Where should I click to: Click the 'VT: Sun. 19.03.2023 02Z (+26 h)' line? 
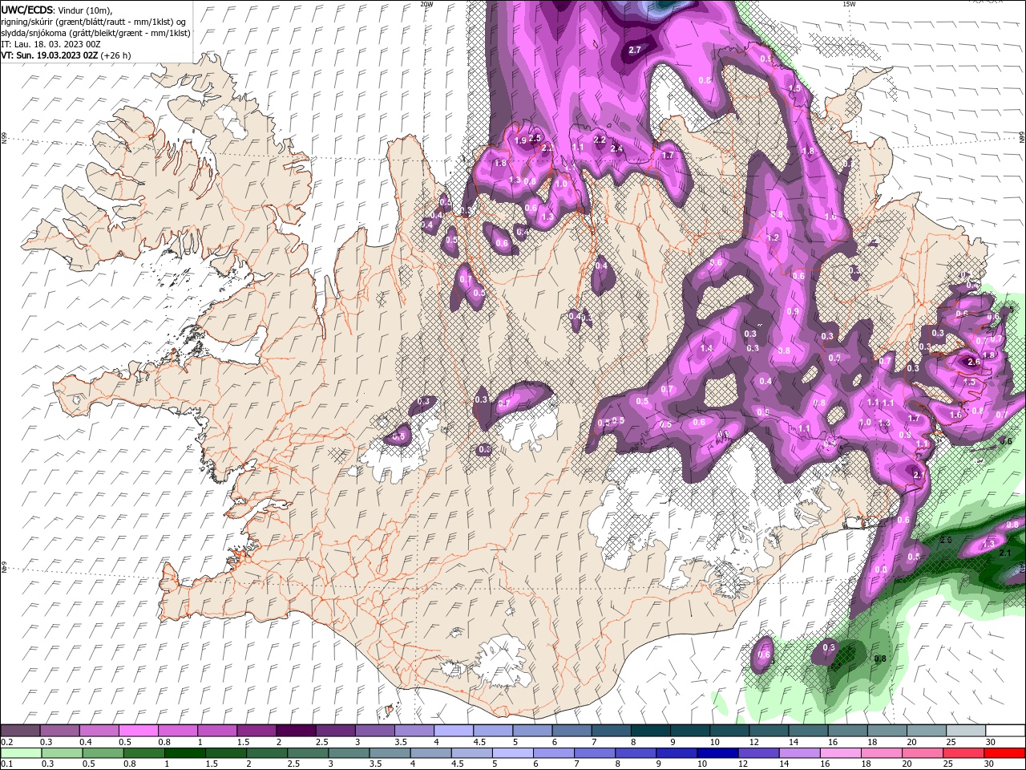tap(66, 55)
